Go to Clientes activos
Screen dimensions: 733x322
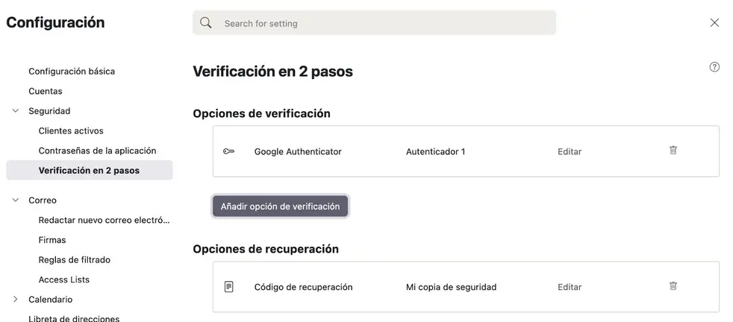(71, 131)
